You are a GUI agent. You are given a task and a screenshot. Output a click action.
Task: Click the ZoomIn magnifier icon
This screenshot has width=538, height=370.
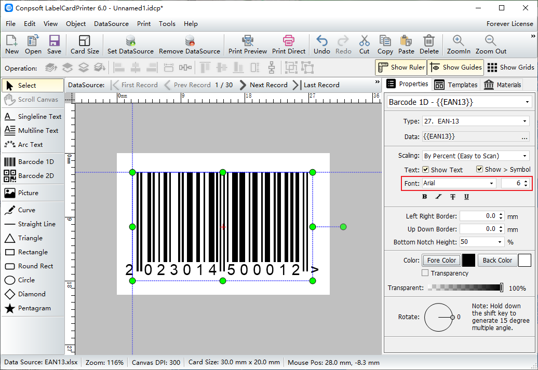(459, 45)
